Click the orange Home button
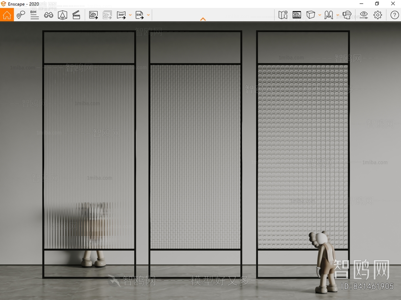This screenshot has width=401, height=300. (x=7, y=15)
